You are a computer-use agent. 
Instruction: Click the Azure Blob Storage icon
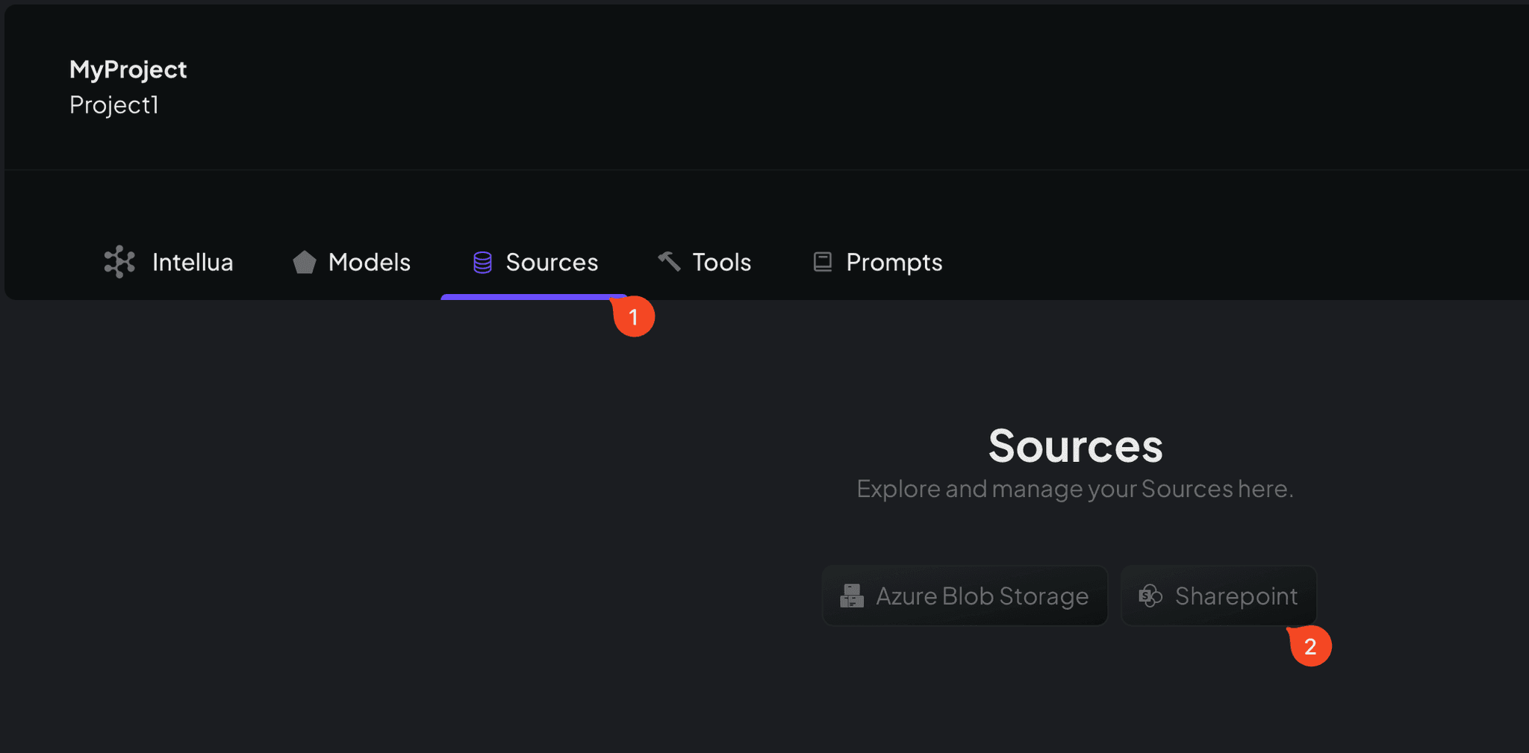(851, 596)
